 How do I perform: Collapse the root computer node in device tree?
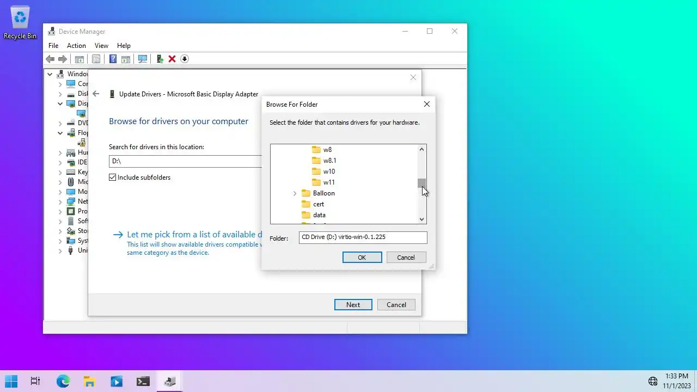coord(50,74)
